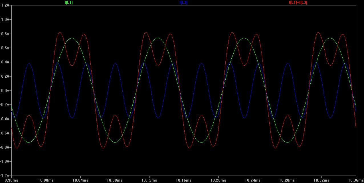Viewport: 364px width, 183px height.
Task: Click the -0.2A vertical axis label
Action: coord(5,105)
